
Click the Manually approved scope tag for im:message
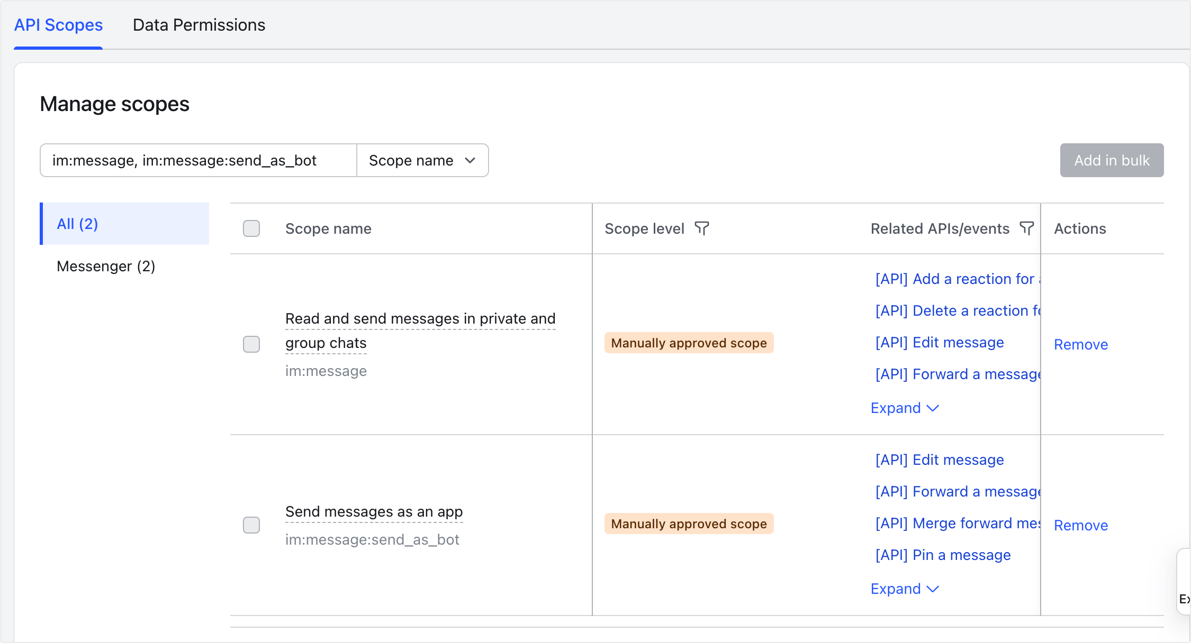[689, 343]
